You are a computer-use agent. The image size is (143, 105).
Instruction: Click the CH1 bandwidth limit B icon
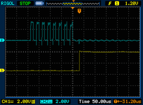point(33,102)
